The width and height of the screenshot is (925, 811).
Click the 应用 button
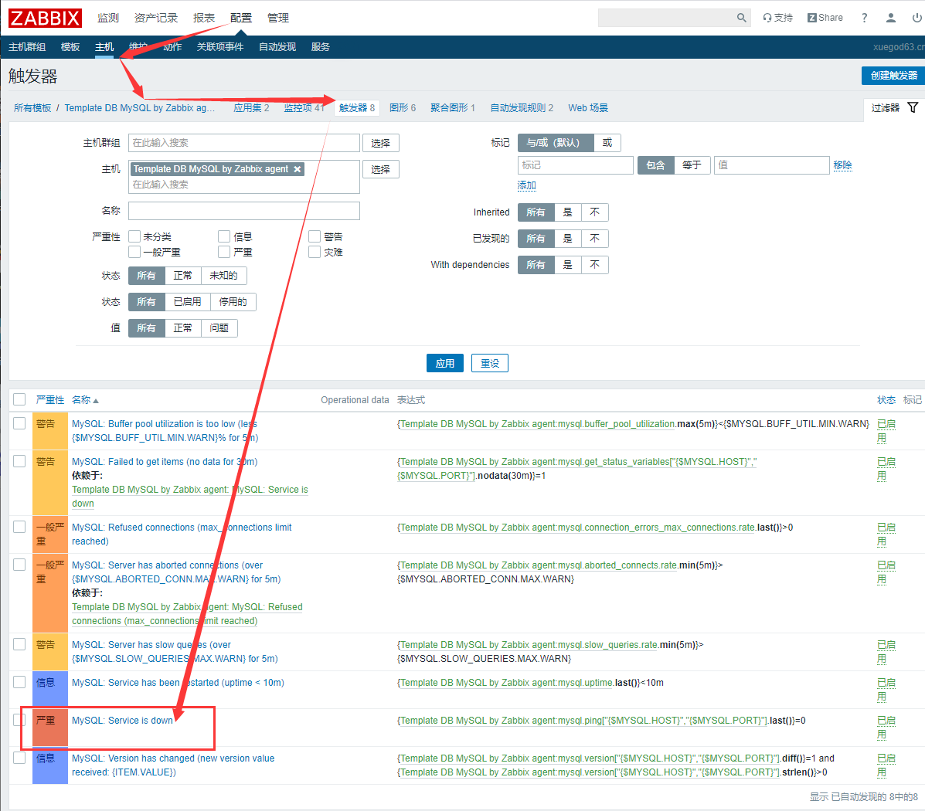click(x=445, y=363)
